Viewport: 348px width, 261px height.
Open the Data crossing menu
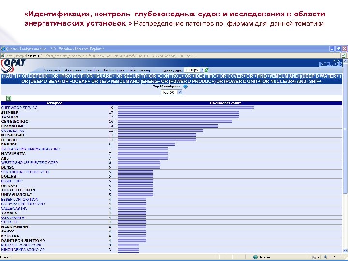click(x=139, y=70)
